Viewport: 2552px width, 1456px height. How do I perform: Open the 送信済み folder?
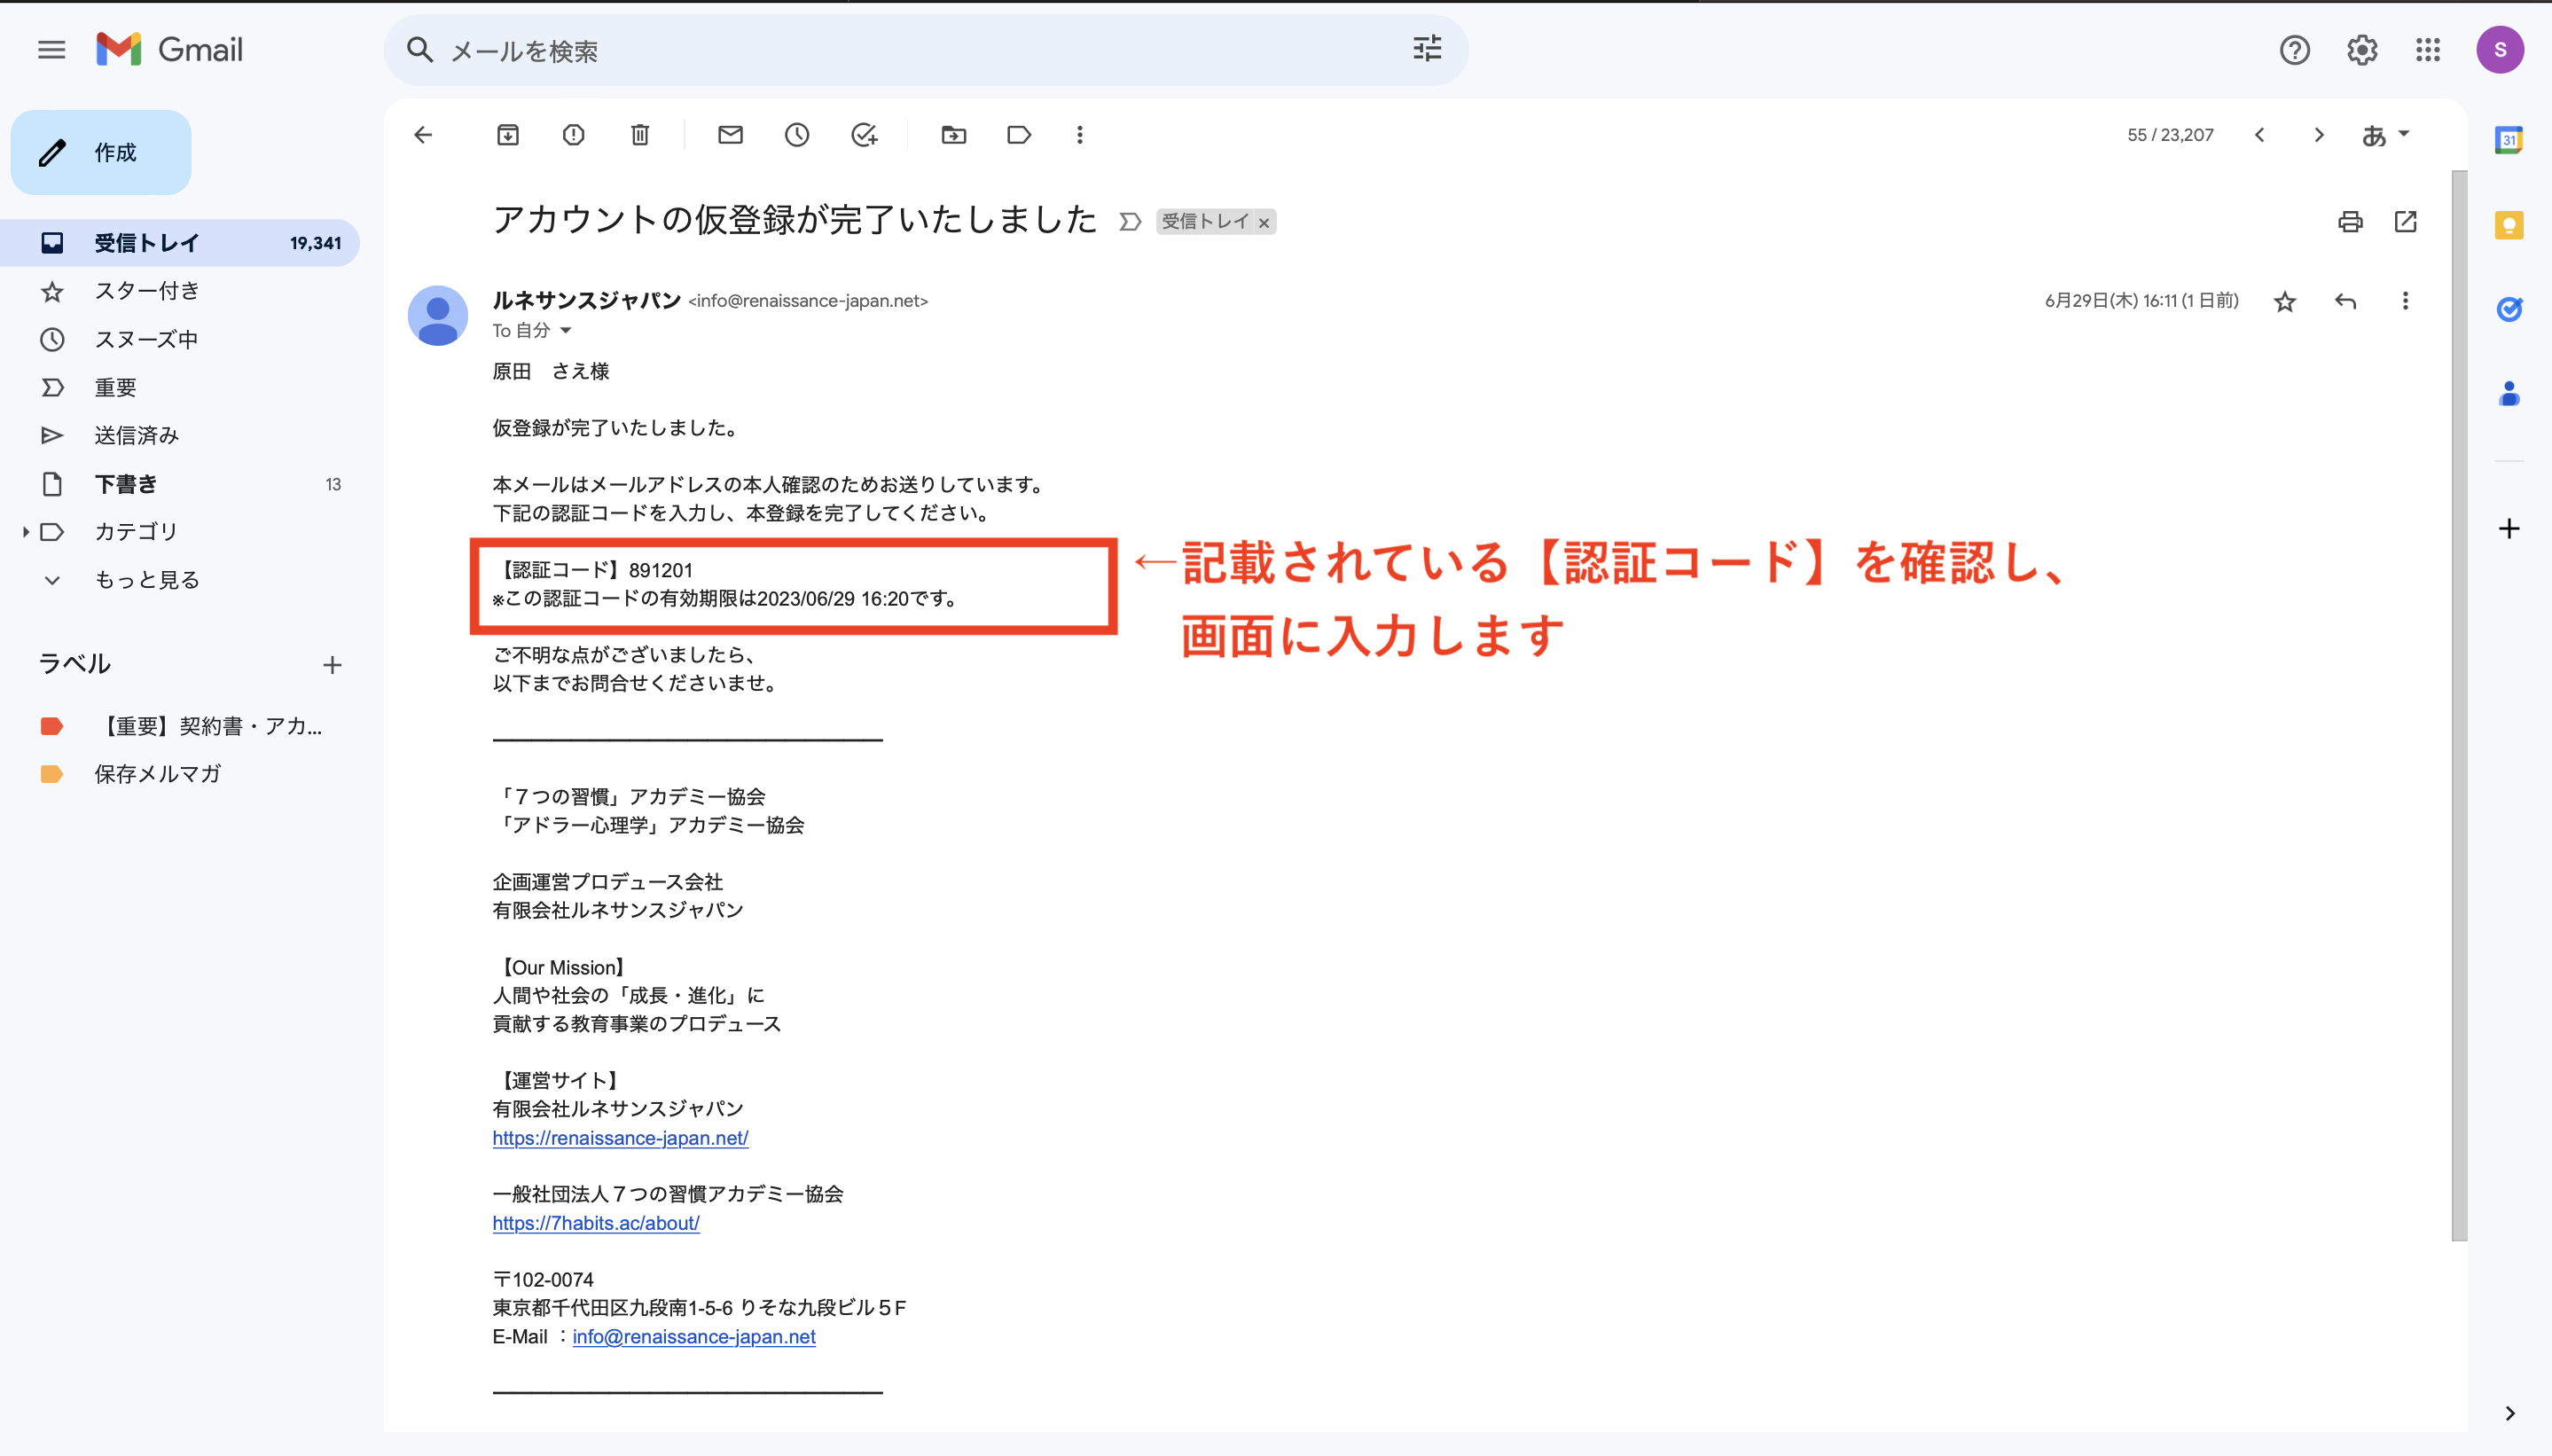pyautogui.click(x=136, y=435)
